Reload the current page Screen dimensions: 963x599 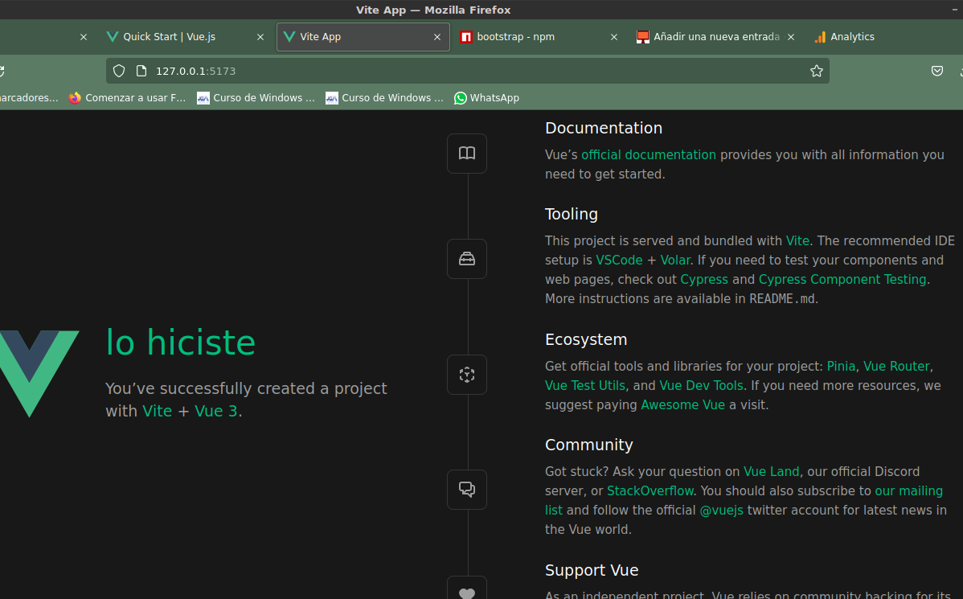tap(2, 71)
